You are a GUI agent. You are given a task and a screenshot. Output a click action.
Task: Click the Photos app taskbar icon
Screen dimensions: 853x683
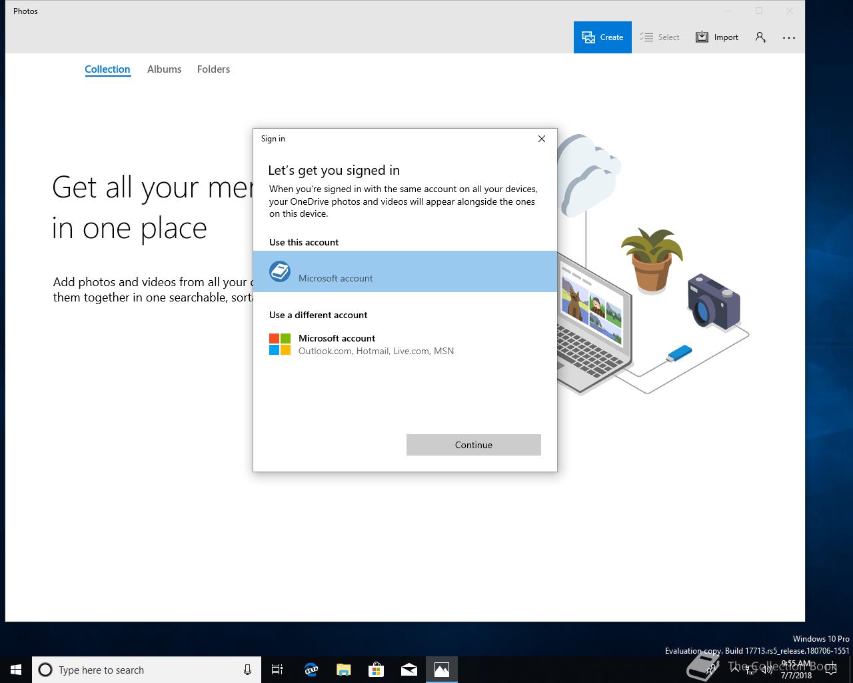tap(441, 670)
